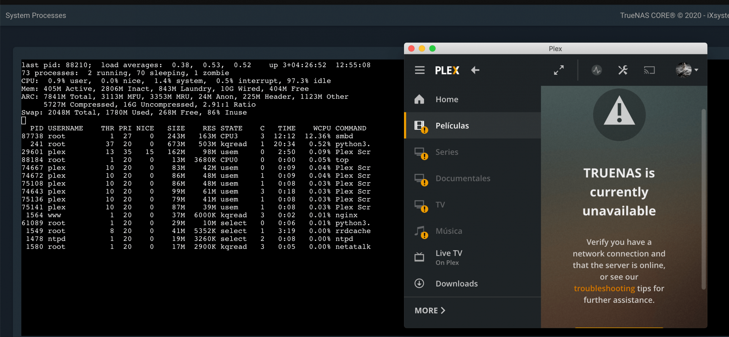This screenshot has width=729, height=337.
Task: Maximize the Plex window
Action: [x=432, y=49]
